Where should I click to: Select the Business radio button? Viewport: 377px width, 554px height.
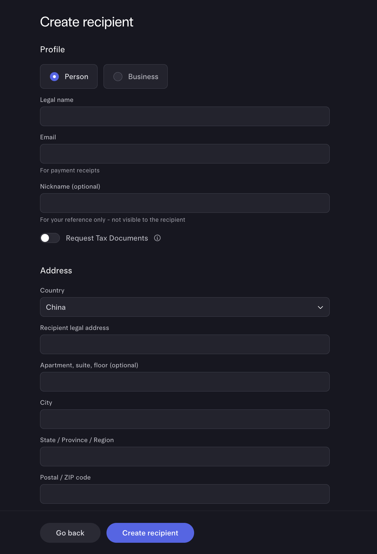pyautogui.click(x=118, y=76)
